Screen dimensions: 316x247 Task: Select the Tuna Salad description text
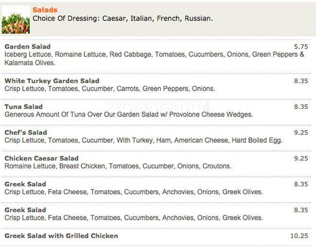pos(129,115)
